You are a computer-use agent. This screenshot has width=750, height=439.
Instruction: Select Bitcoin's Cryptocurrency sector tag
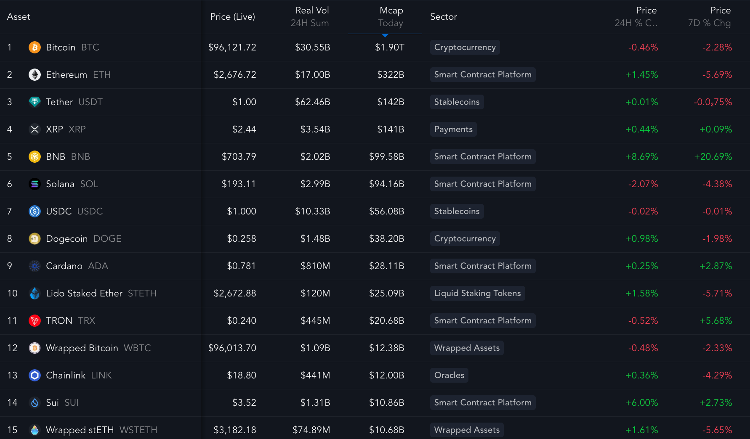point(465,48)
